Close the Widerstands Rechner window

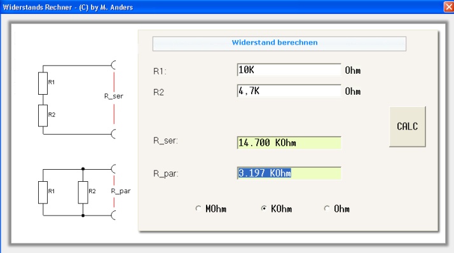click(x=449, y=7)
